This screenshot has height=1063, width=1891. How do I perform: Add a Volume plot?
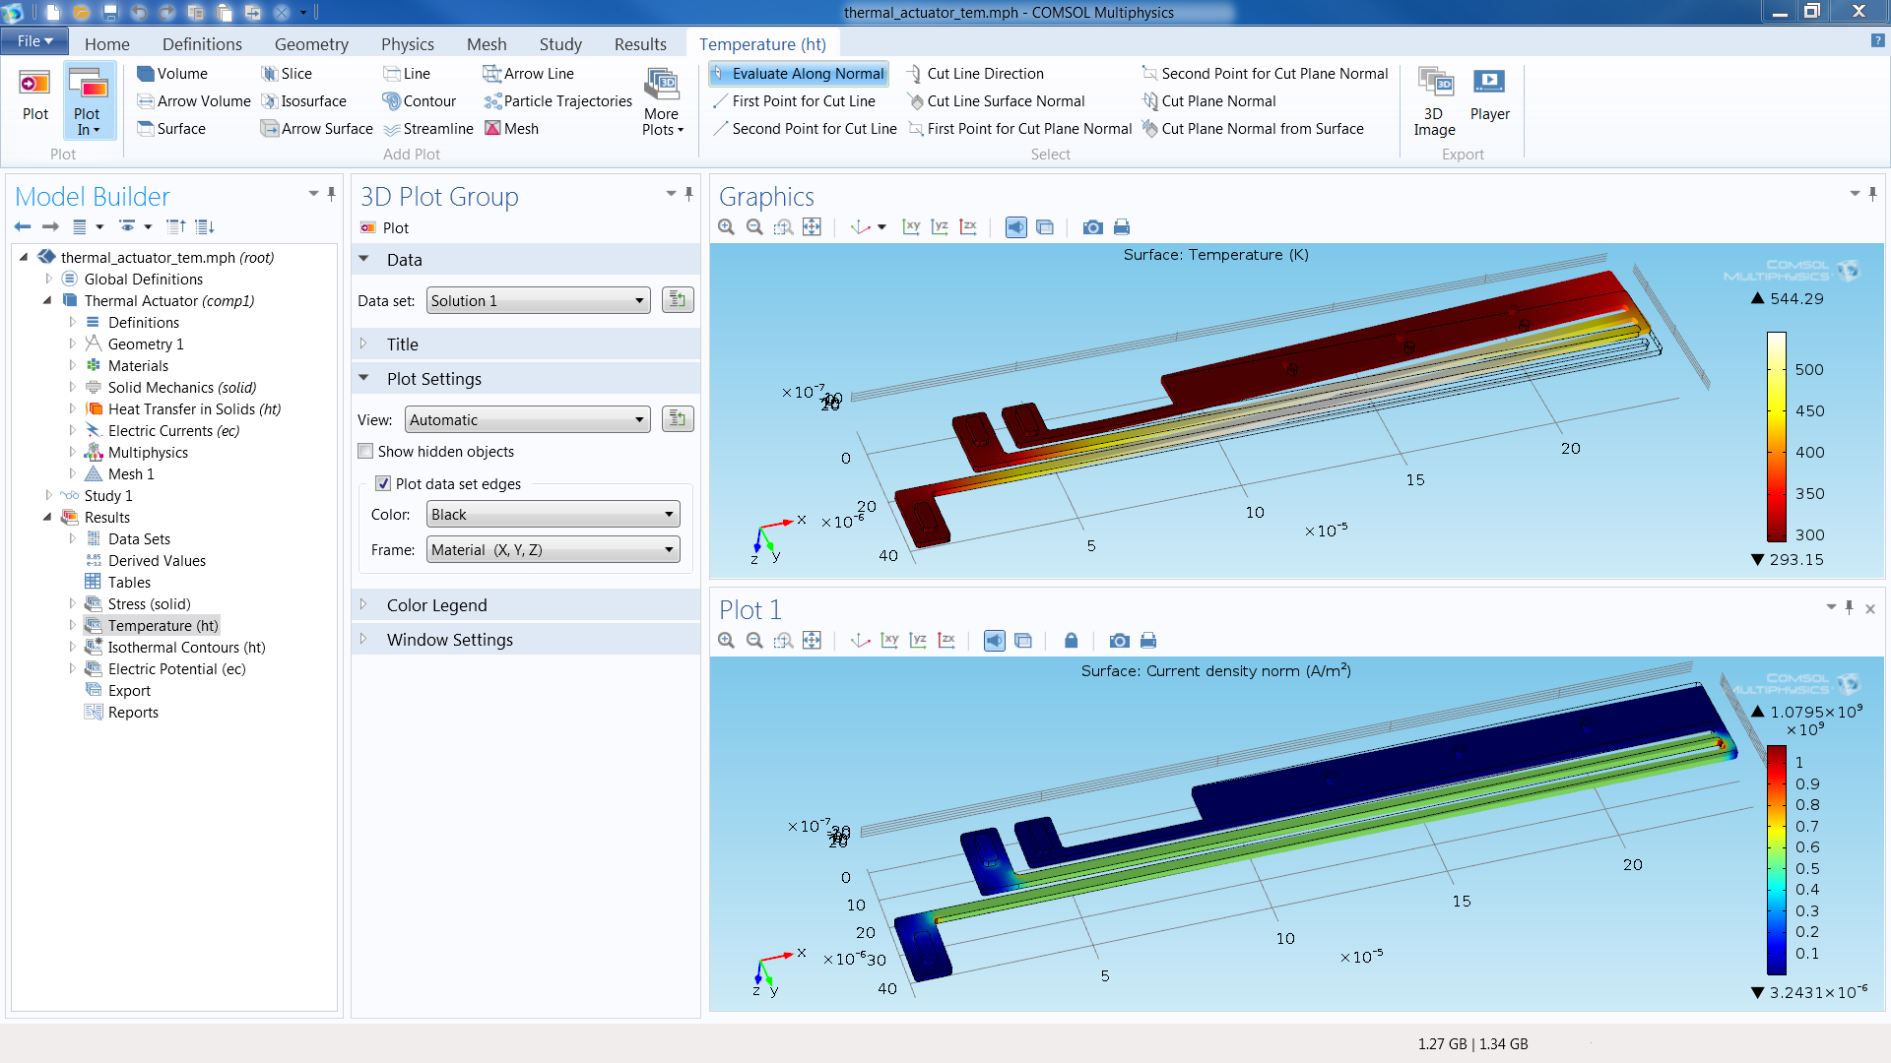coord(172,74)
